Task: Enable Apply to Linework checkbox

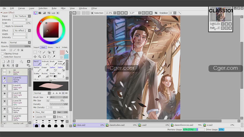Action: [x=3, y=26]
